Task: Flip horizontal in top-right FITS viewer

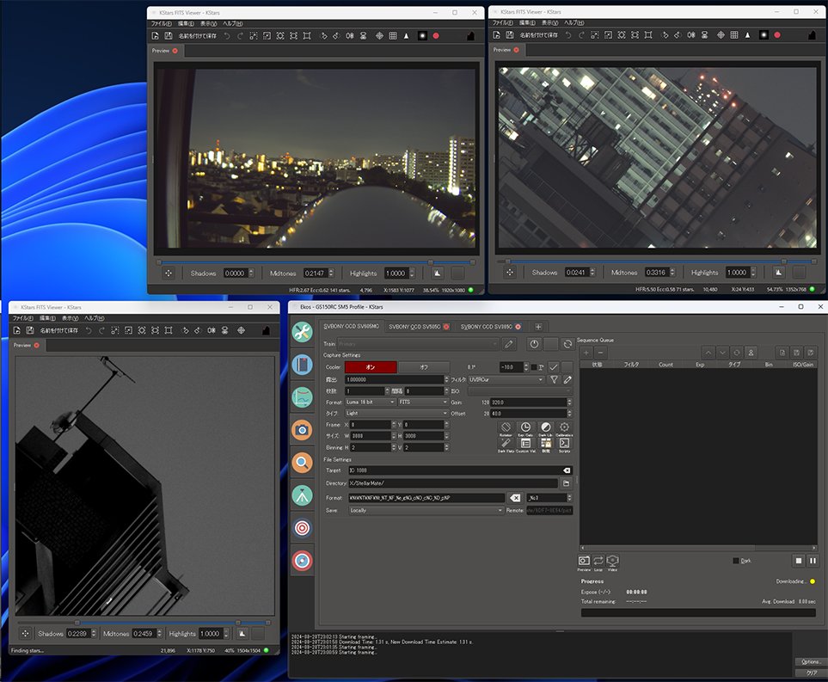Action: coord(691,35)
